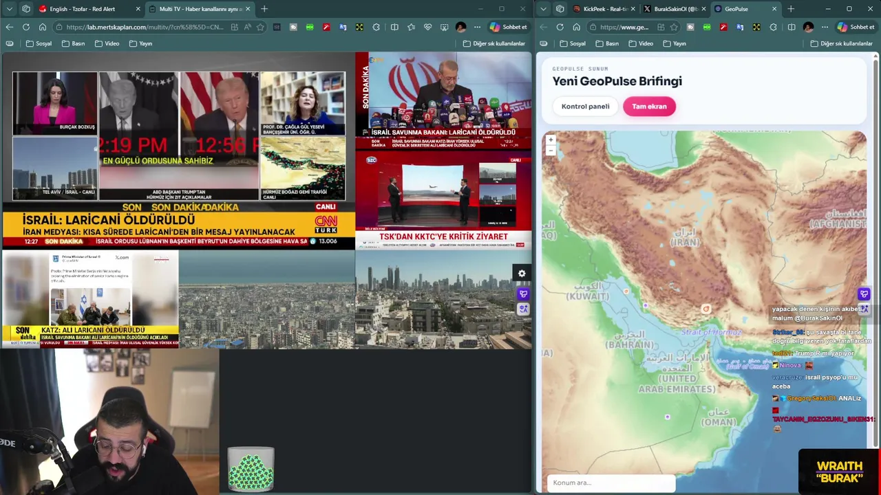Open profile avatar in Multi TV window
Screen dimensions: 881x495
tap(460, 27)
